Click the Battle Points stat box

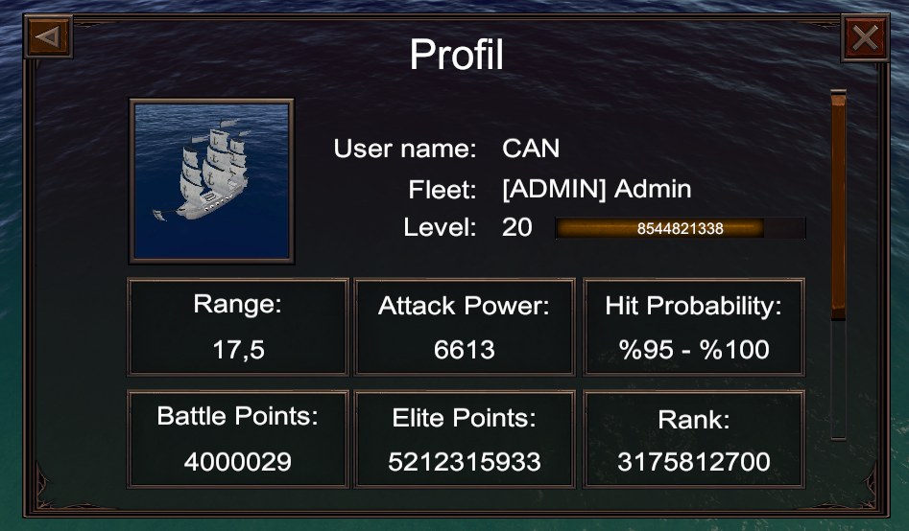[238, 438]
